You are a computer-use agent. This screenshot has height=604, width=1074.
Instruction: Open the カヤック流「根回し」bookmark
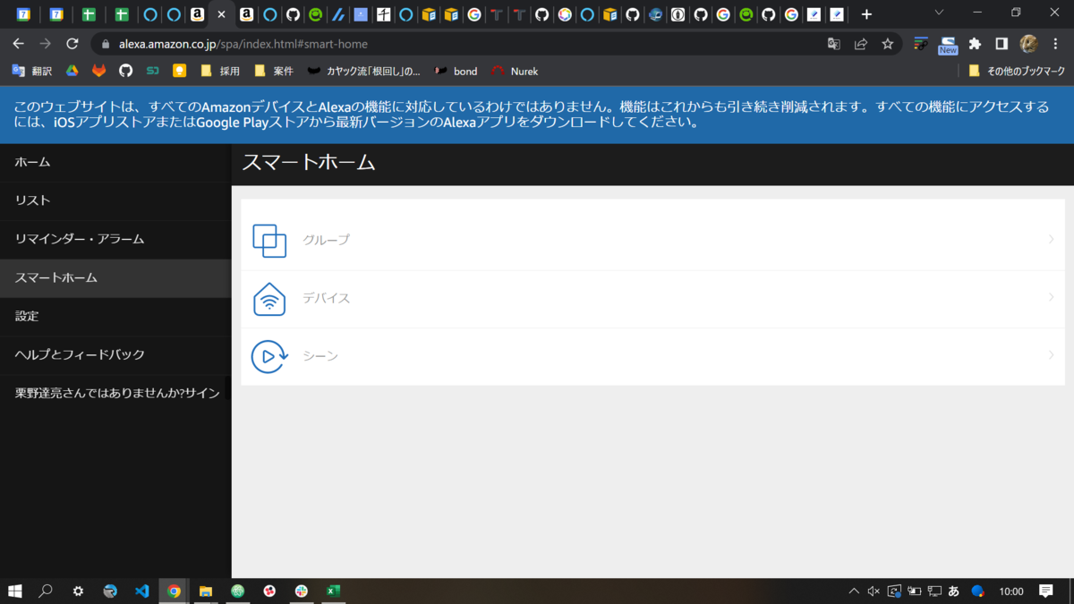coord(363,71)
